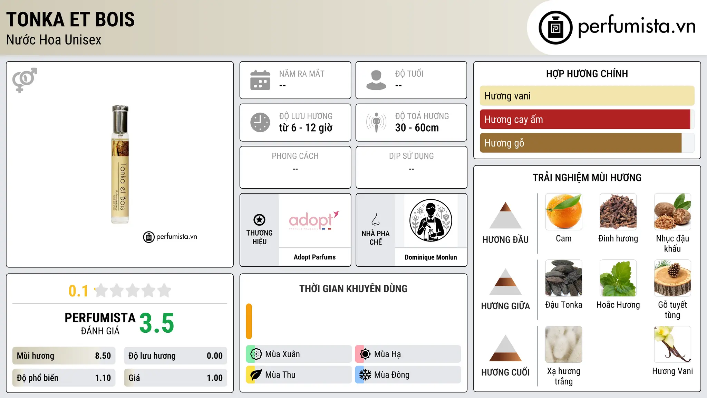Click the calendar icon beside Năm ra mắt
The image size is (707, 398).
coord(260,80)
